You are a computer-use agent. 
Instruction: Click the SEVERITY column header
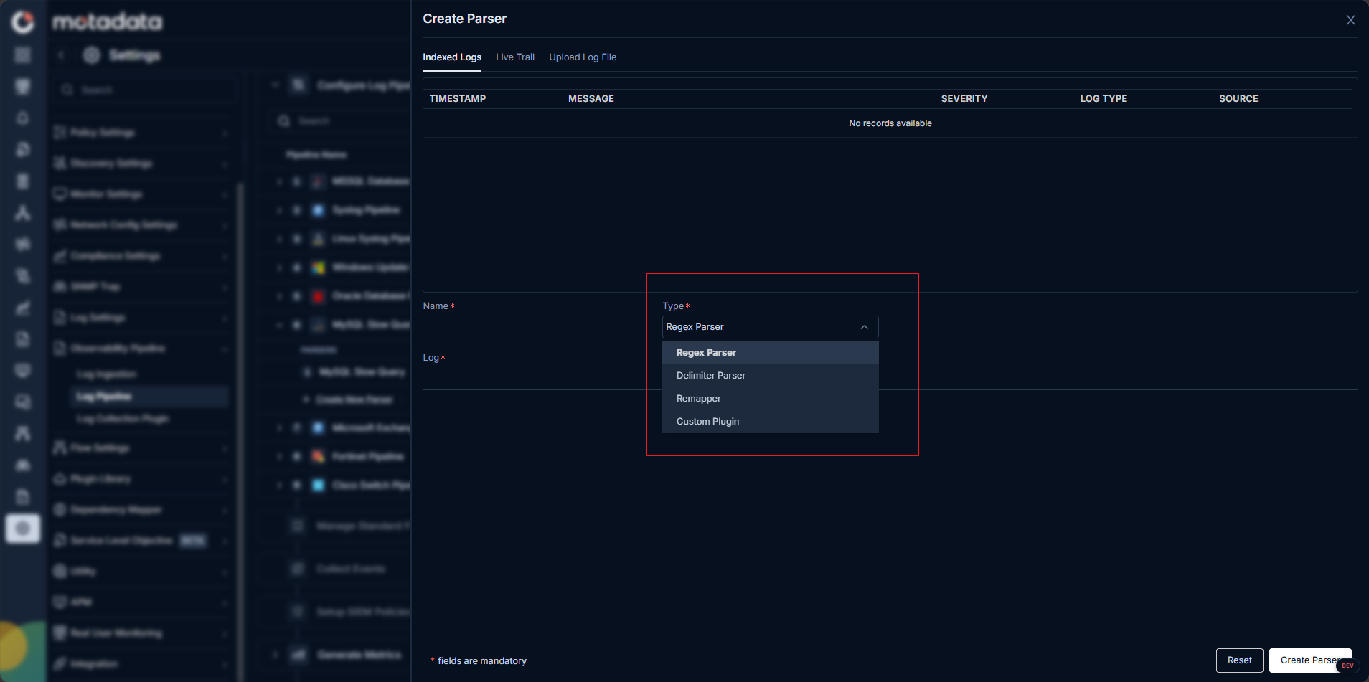(964, 98)
